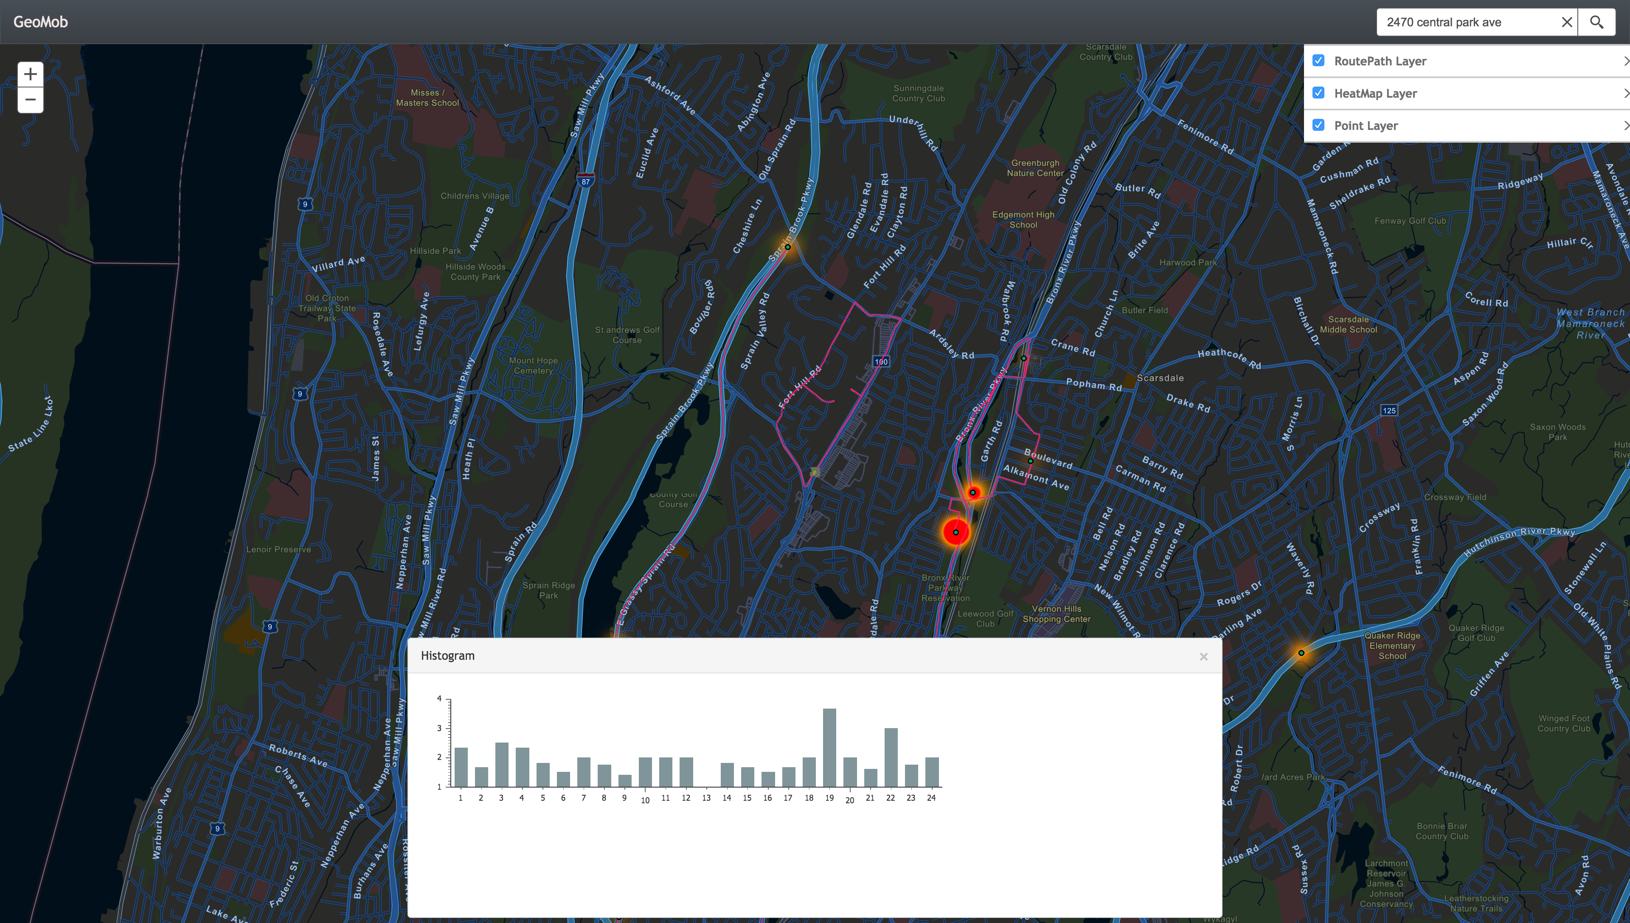Run search with magnifier icon
Viewport: 1630px width, 923px height.
[1596, 22]
